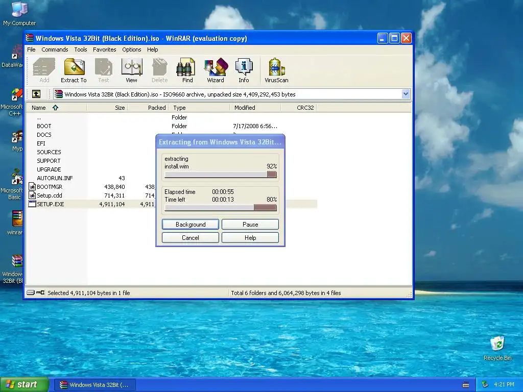Go up one folder level icon
Image resolution: width=523 pixels, height=392 pixels.
coord(36,94)
